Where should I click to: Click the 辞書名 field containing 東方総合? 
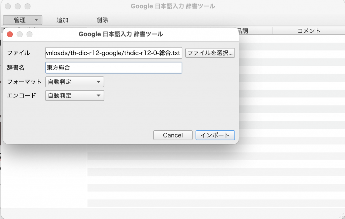point(114,68)
